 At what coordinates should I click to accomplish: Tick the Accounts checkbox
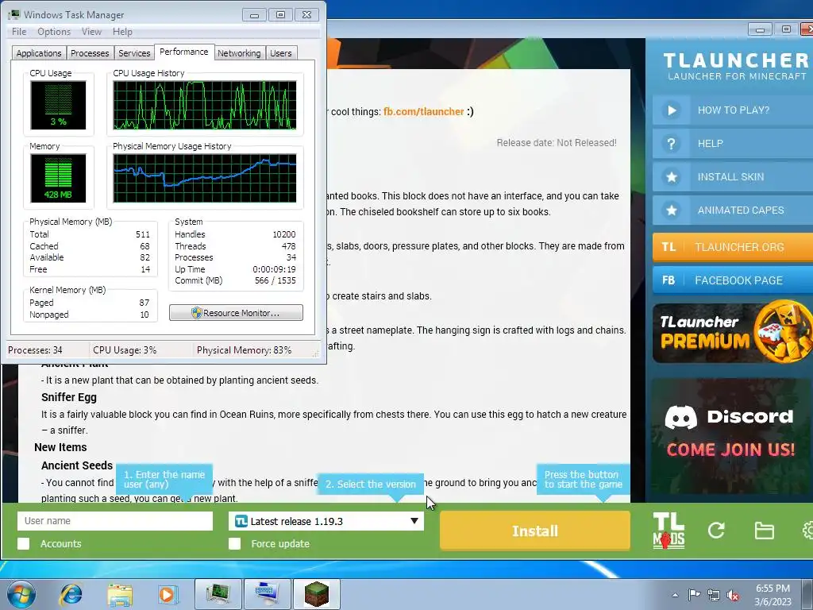[23, 543]
